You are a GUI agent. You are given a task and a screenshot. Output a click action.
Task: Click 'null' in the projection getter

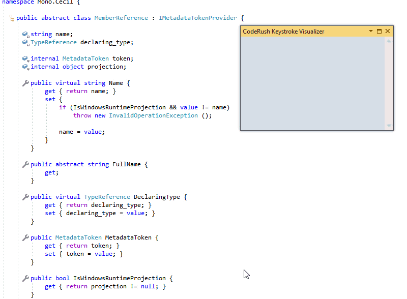(x=148, y=286)
